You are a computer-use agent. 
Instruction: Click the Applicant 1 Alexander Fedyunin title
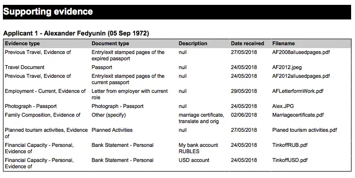coord(76,33)
